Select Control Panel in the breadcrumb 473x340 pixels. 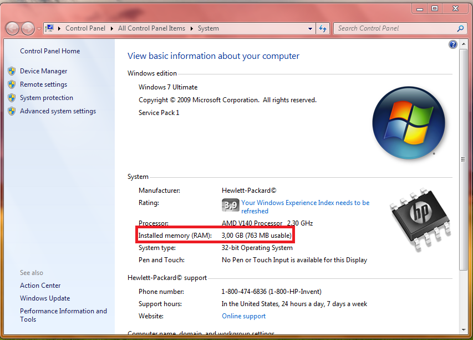click(x=85, y=28)
